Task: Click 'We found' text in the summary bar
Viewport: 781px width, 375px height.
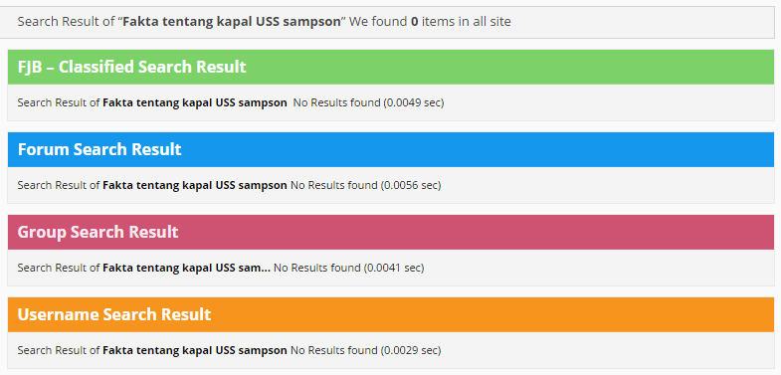Action: tap(378, 22)
